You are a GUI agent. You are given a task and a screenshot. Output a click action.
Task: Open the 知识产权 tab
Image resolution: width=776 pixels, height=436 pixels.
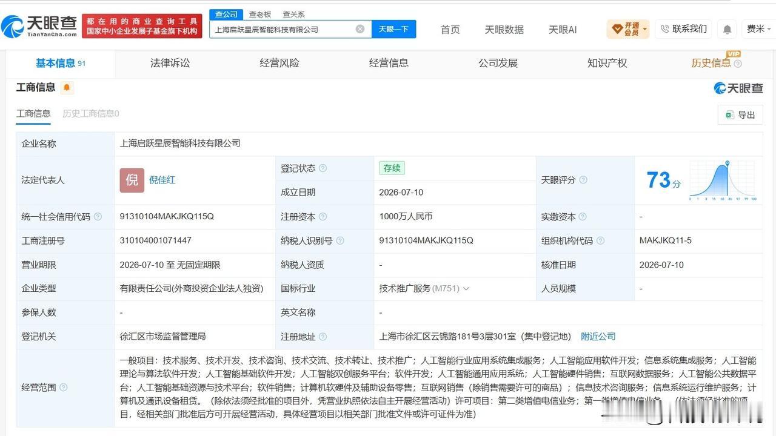607,63
